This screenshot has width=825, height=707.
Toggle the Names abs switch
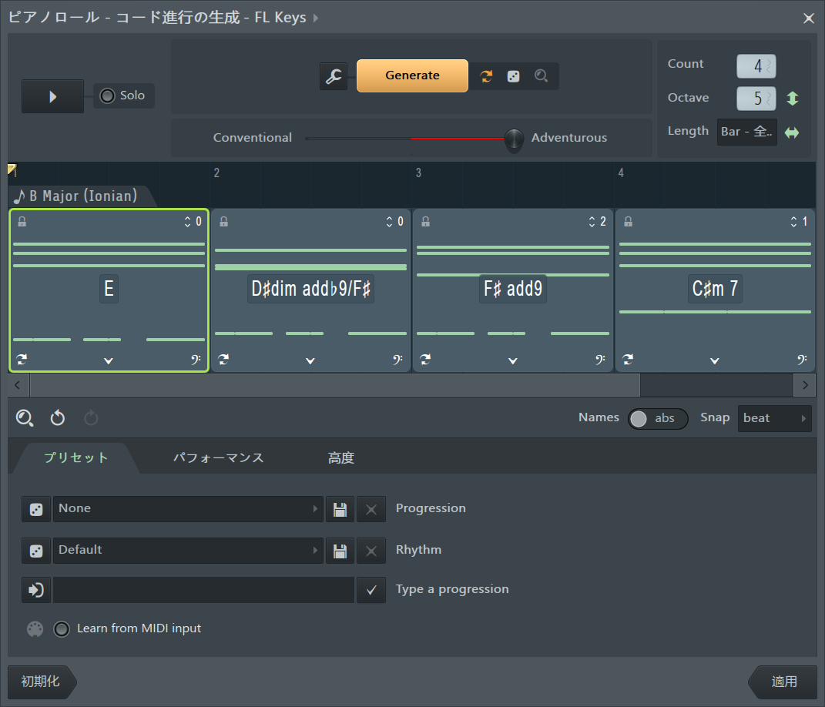(658, 418)
